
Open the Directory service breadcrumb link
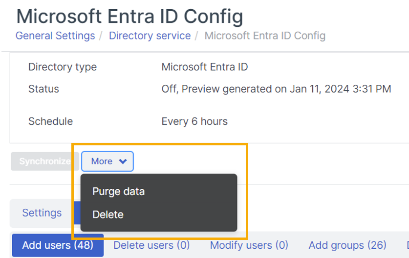150,36
